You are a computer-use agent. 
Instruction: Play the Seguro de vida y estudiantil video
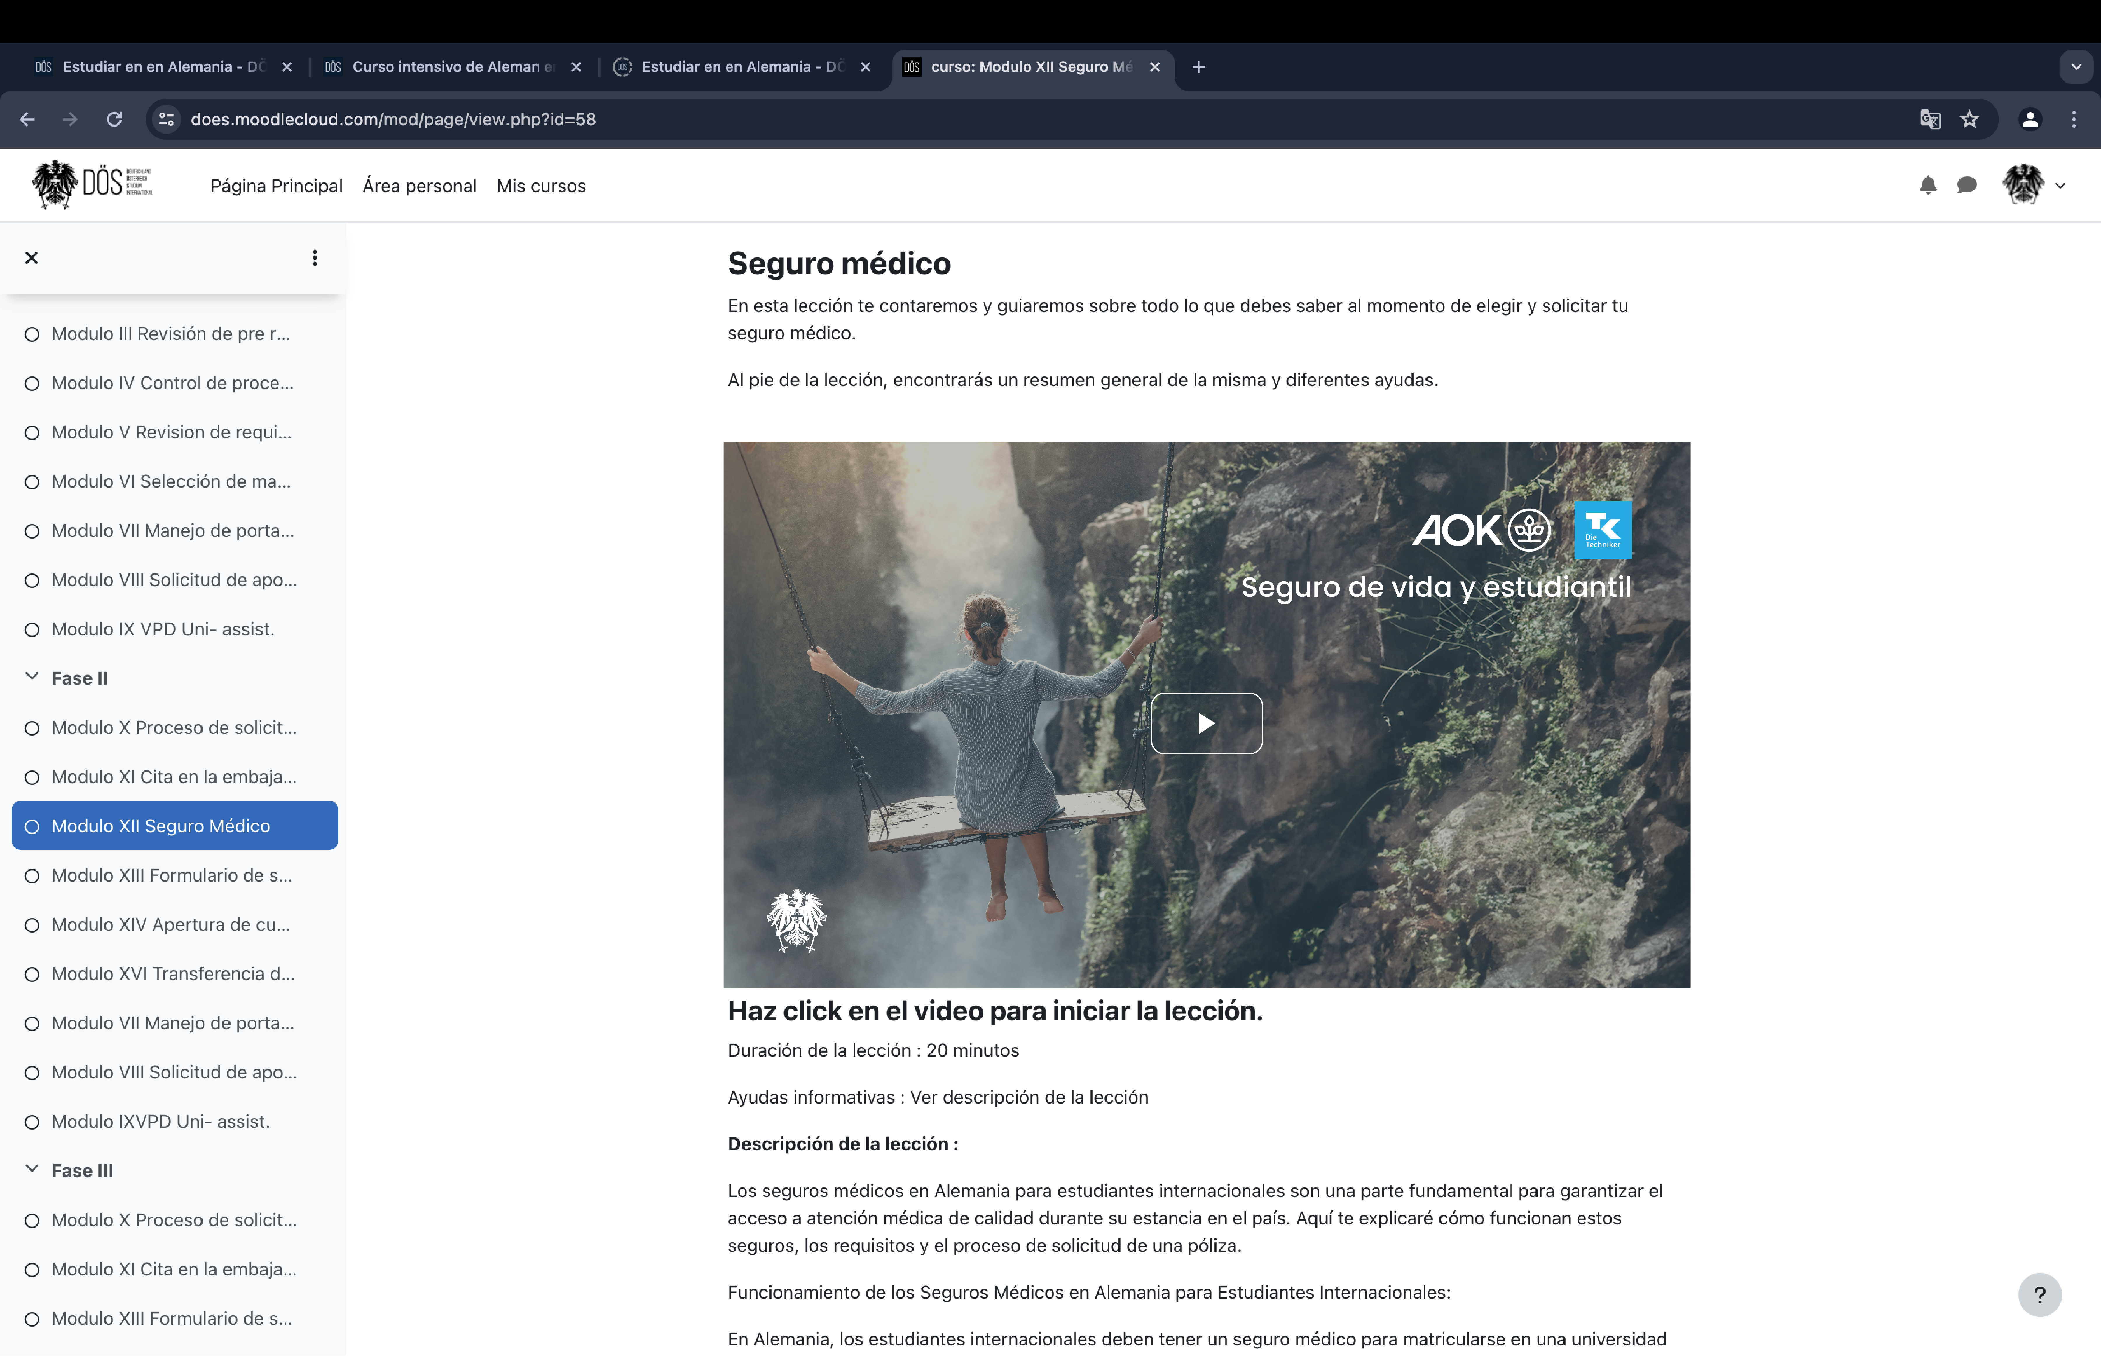(x=1206, y=723)
